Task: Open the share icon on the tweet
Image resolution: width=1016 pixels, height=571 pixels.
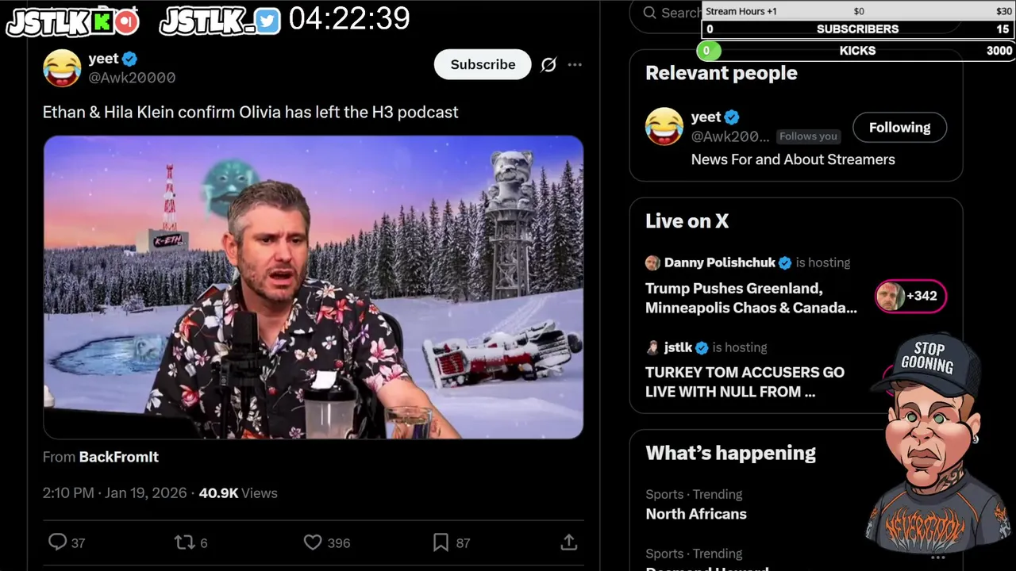Action: pyautogui.click(x=568, y=542)
